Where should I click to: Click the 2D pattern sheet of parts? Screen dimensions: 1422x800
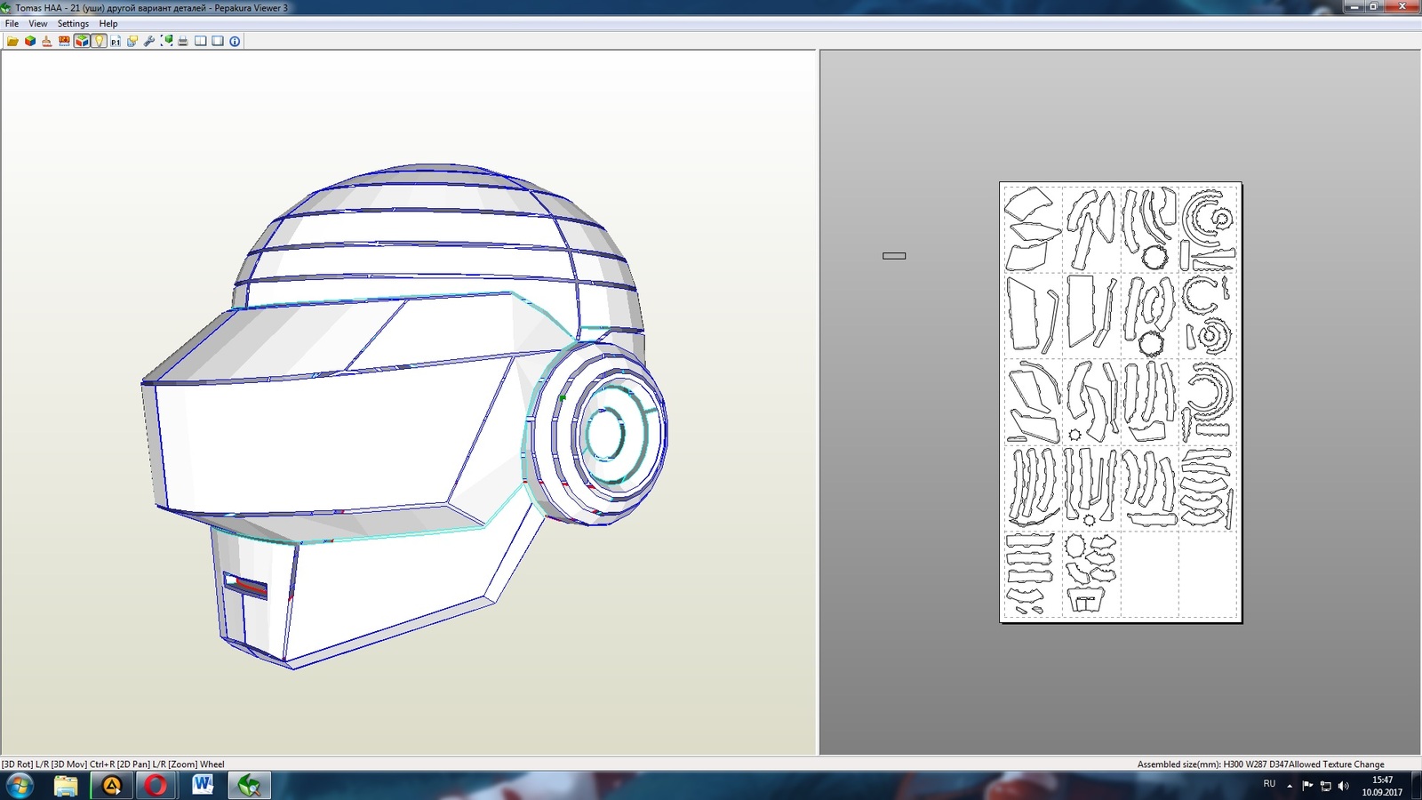click(1120, 402)
